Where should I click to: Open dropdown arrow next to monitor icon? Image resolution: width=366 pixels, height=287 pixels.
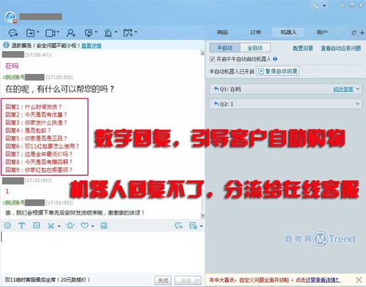[96, 32]
